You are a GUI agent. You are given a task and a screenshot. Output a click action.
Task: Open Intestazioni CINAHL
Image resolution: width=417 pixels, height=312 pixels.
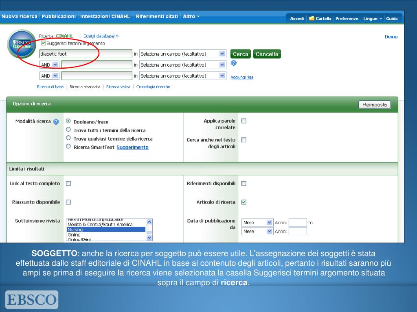(x=105, y=16)
